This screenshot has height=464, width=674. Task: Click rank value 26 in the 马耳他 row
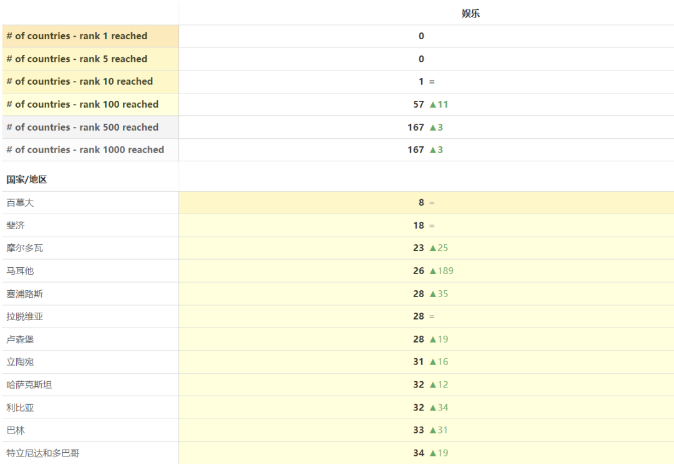point(419,270)
